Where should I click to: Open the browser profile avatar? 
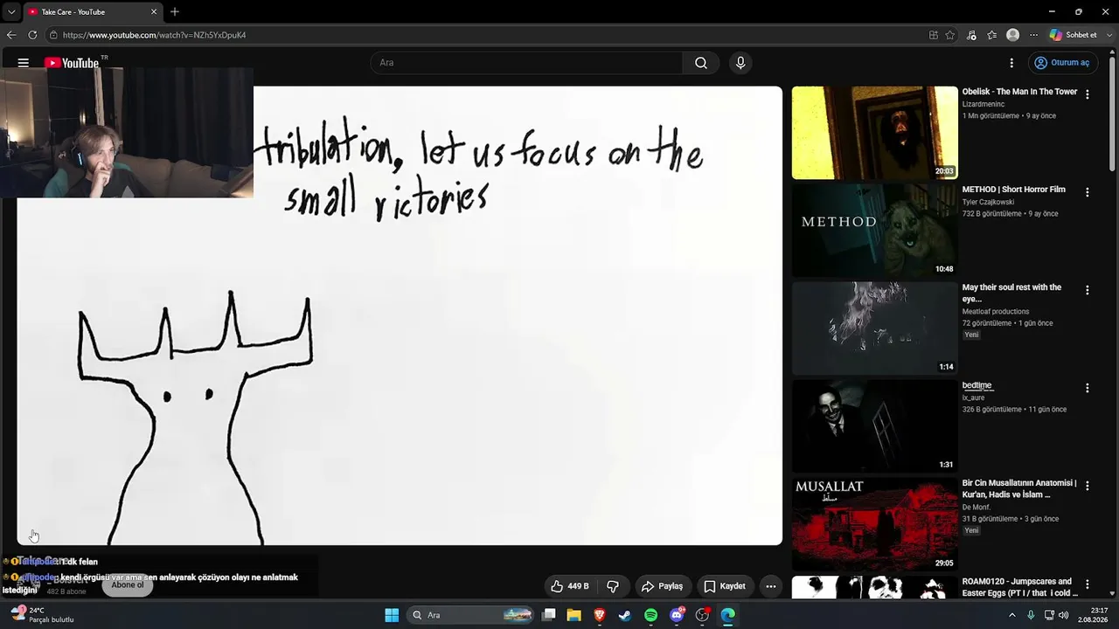coord(1013,35)
